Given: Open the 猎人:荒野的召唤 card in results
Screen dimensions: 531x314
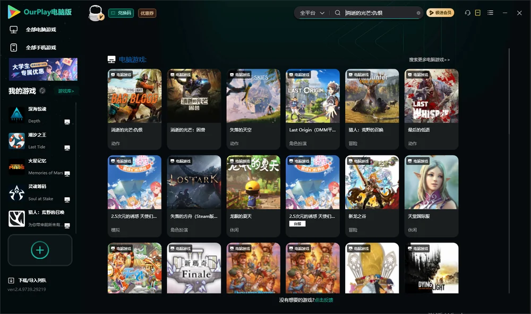Looking at the screenshot, I should tap(372, 109).
